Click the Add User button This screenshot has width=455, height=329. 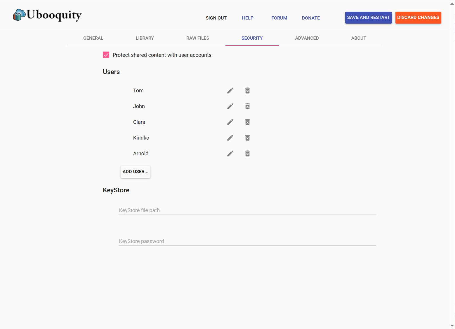[x=136, y=172]
